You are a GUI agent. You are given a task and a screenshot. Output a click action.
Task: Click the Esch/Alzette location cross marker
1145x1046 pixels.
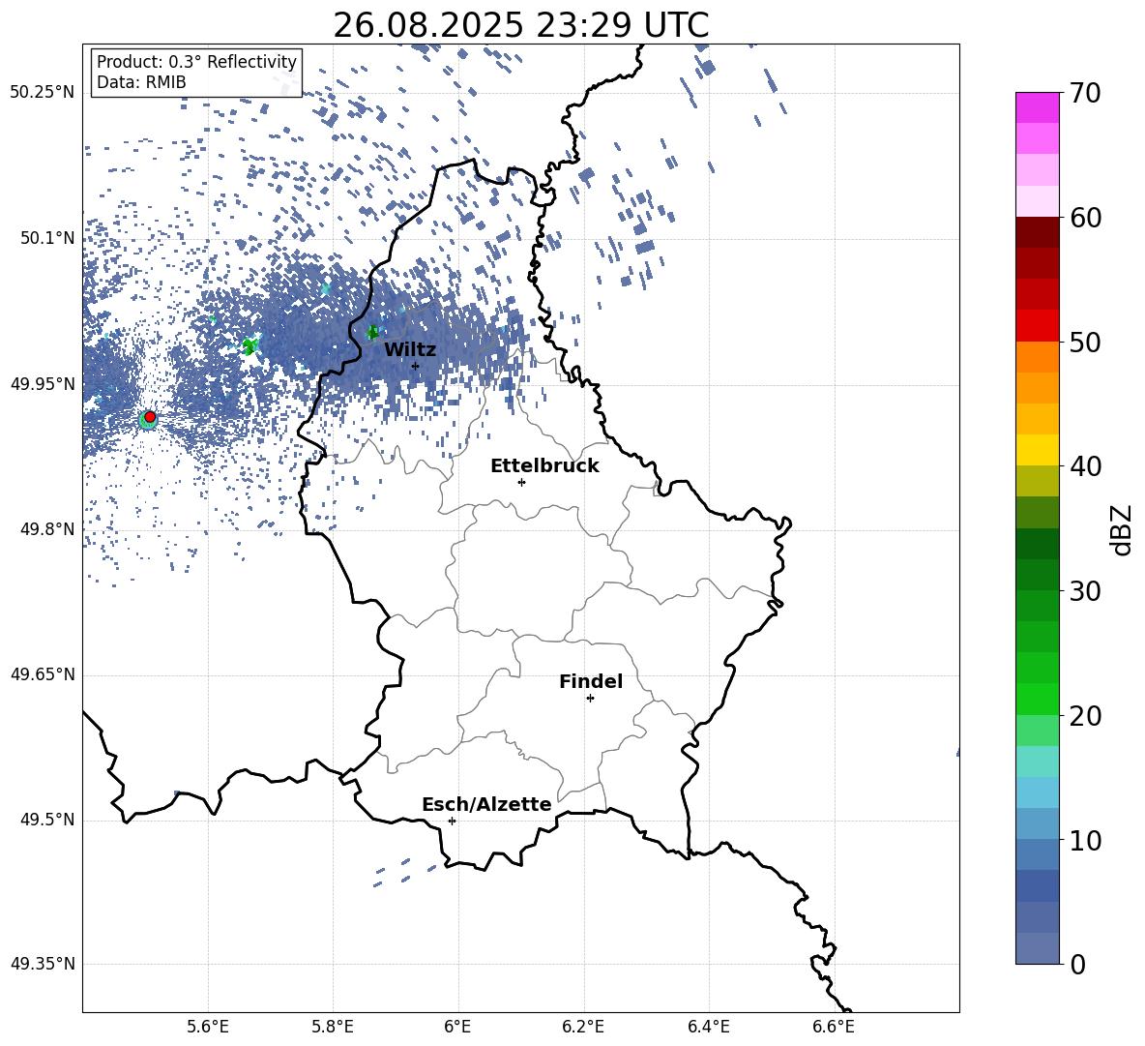pos(452,821)
